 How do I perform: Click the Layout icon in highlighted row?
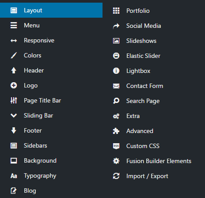[14, 10]
